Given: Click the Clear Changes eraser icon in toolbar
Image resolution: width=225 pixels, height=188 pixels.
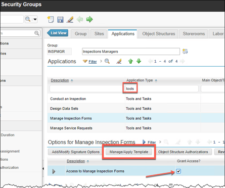Looking at the screenshot, I should tap(70, 20).
